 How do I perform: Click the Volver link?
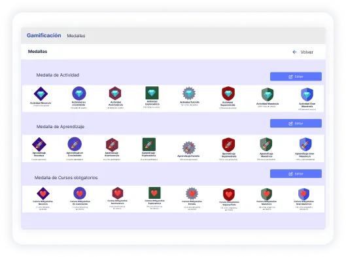click(x=307, y=52)
